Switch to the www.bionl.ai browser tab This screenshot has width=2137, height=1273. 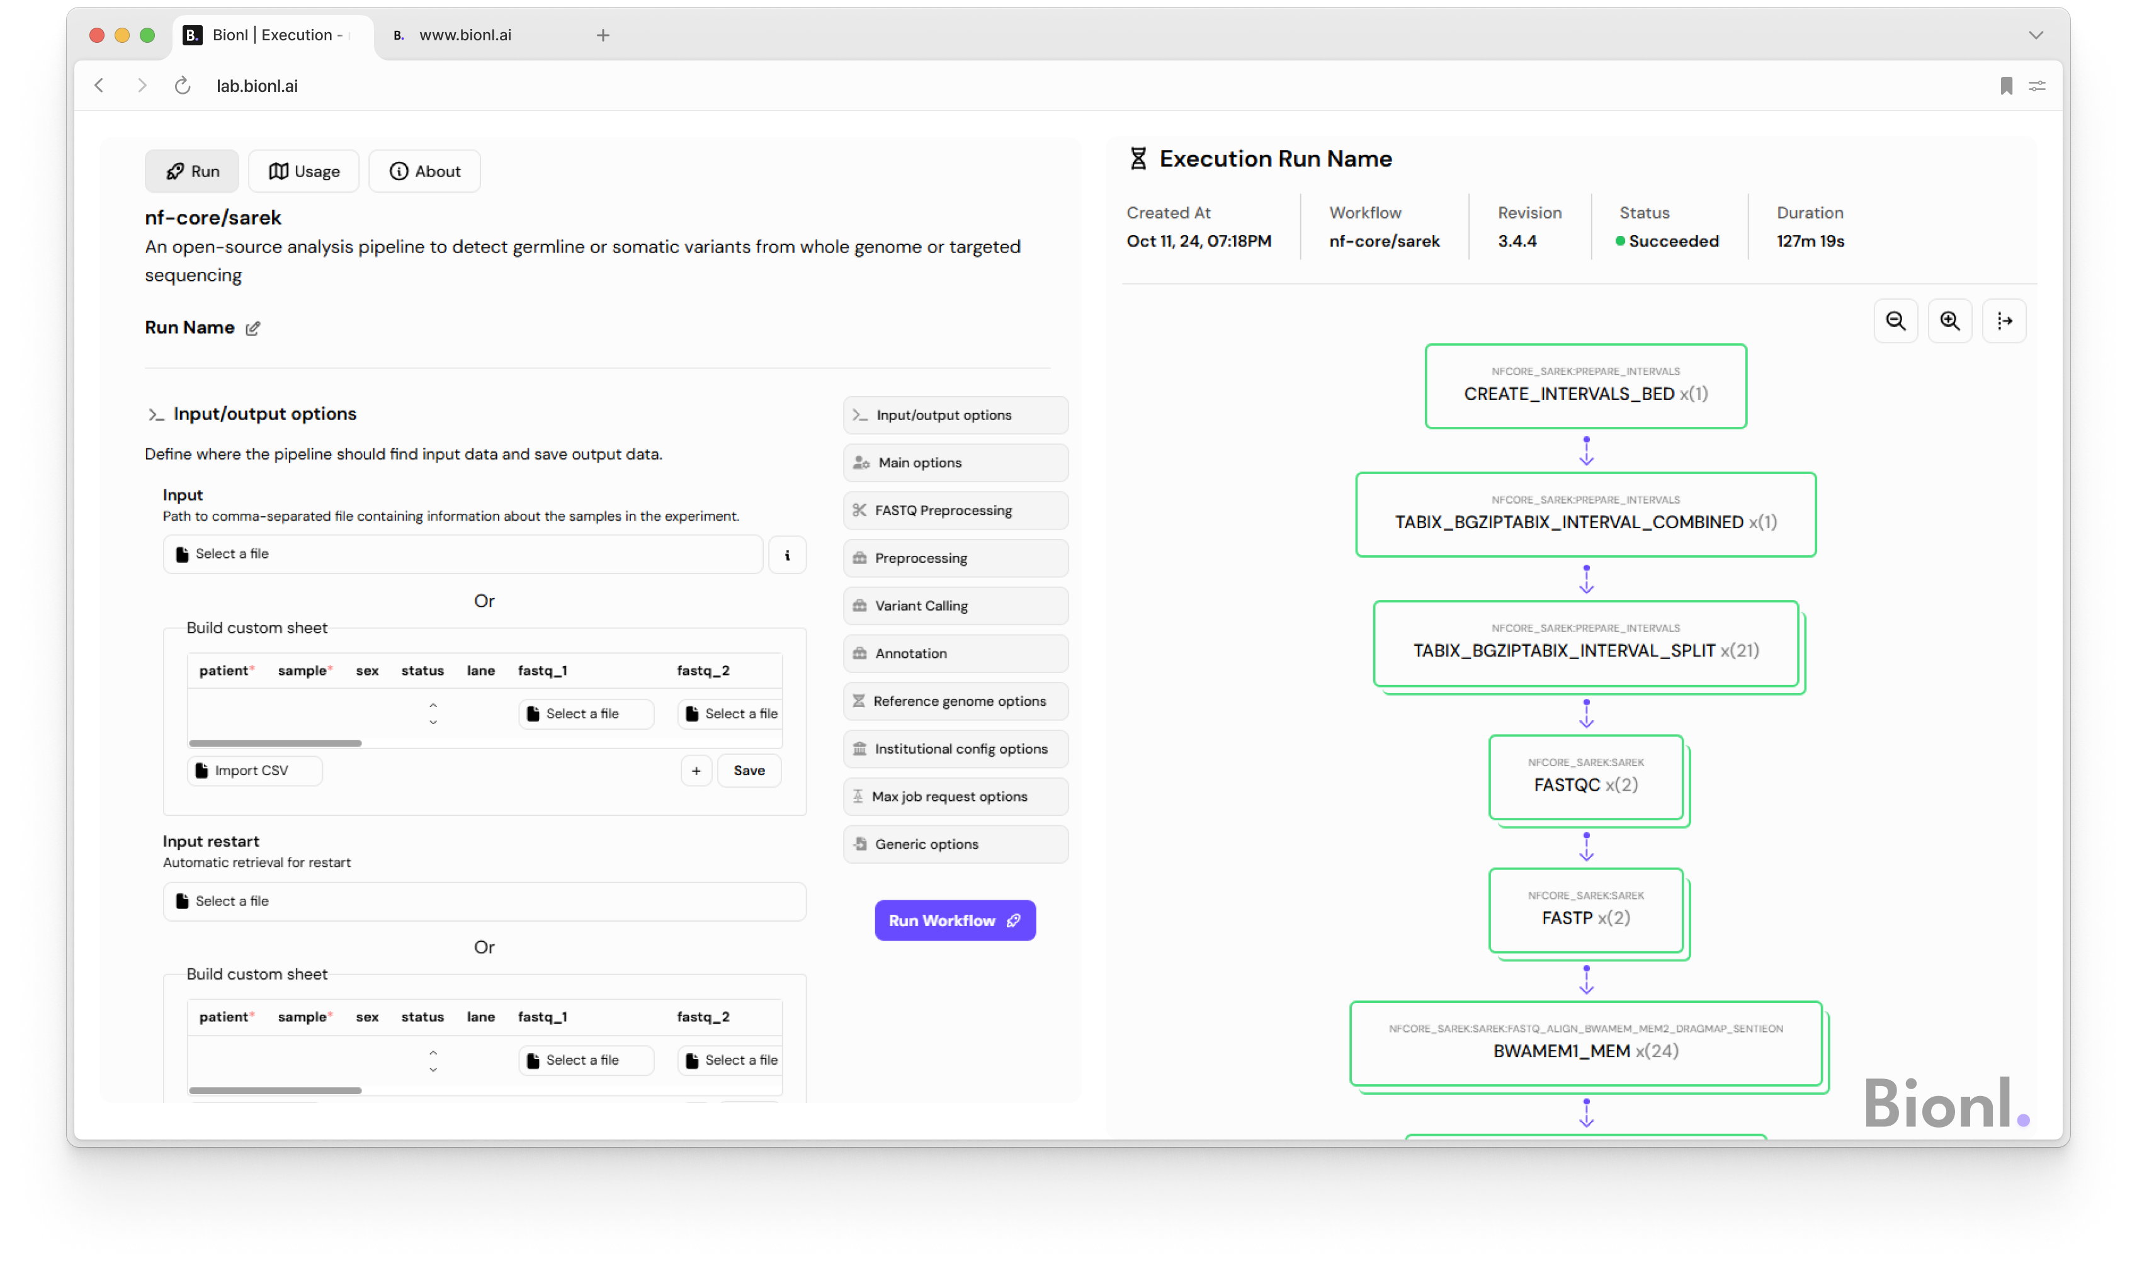tap(466, 35)
